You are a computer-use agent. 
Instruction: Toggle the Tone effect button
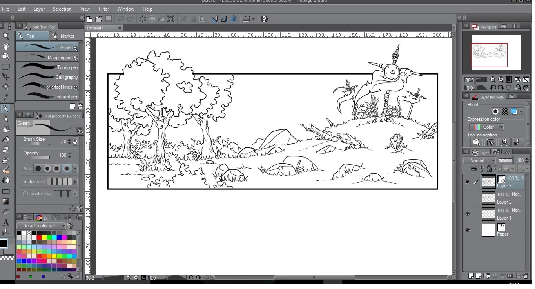505,112
